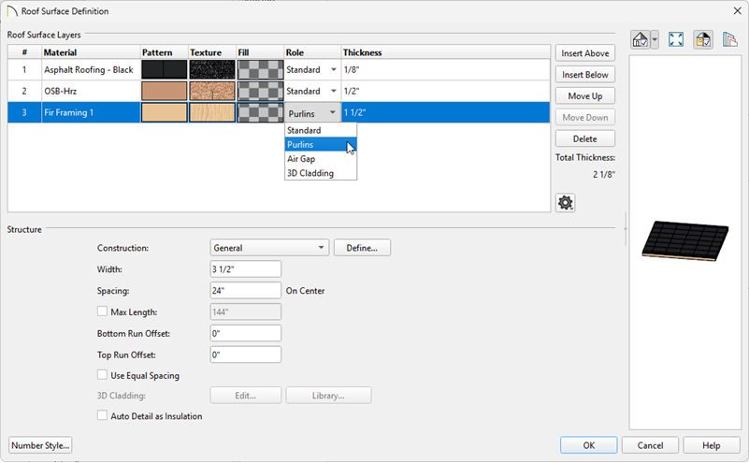The width and height of the screenshot is (749, 463).
Task: Click the gear settings icon
Action: pyautogui.click(x=566, y=203)
